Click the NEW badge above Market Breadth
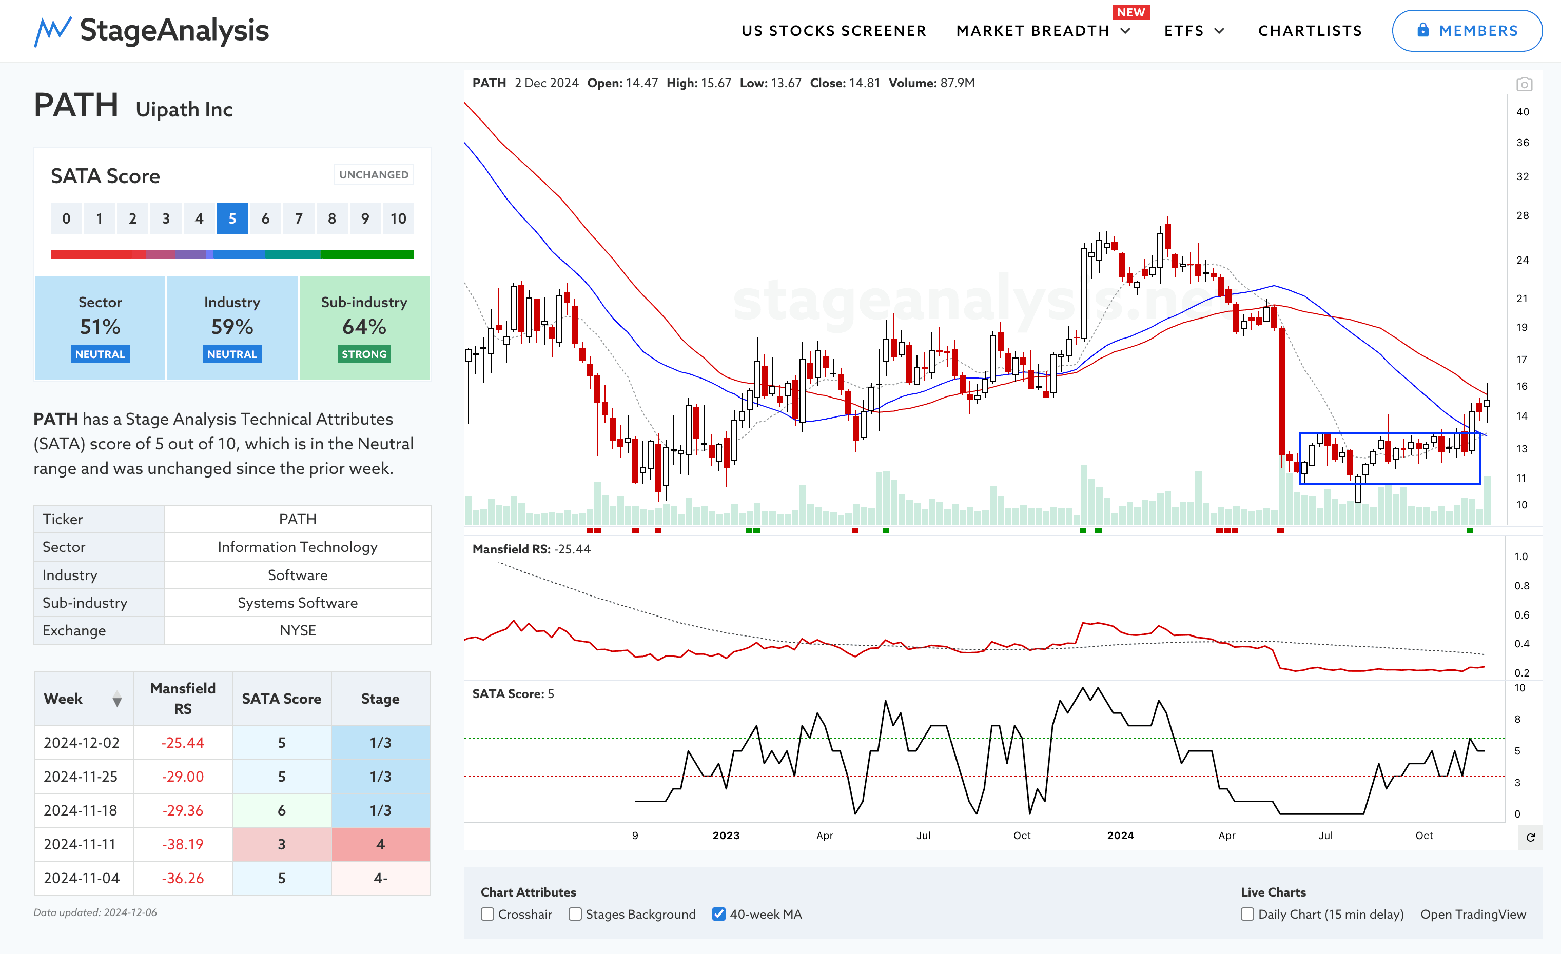 click(1131, 12)
